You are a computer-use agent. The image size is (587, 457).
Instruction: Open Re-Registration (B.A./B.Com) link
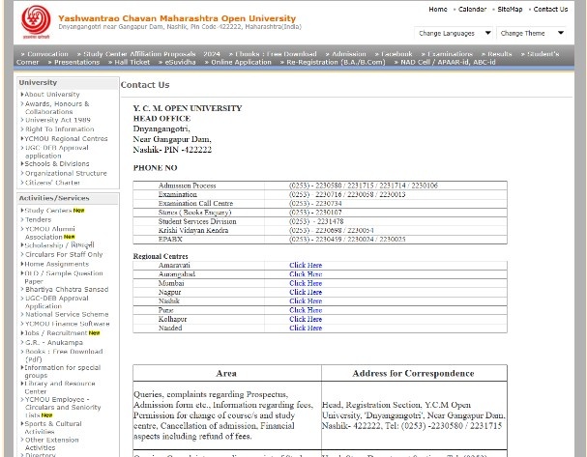[336, 62]
